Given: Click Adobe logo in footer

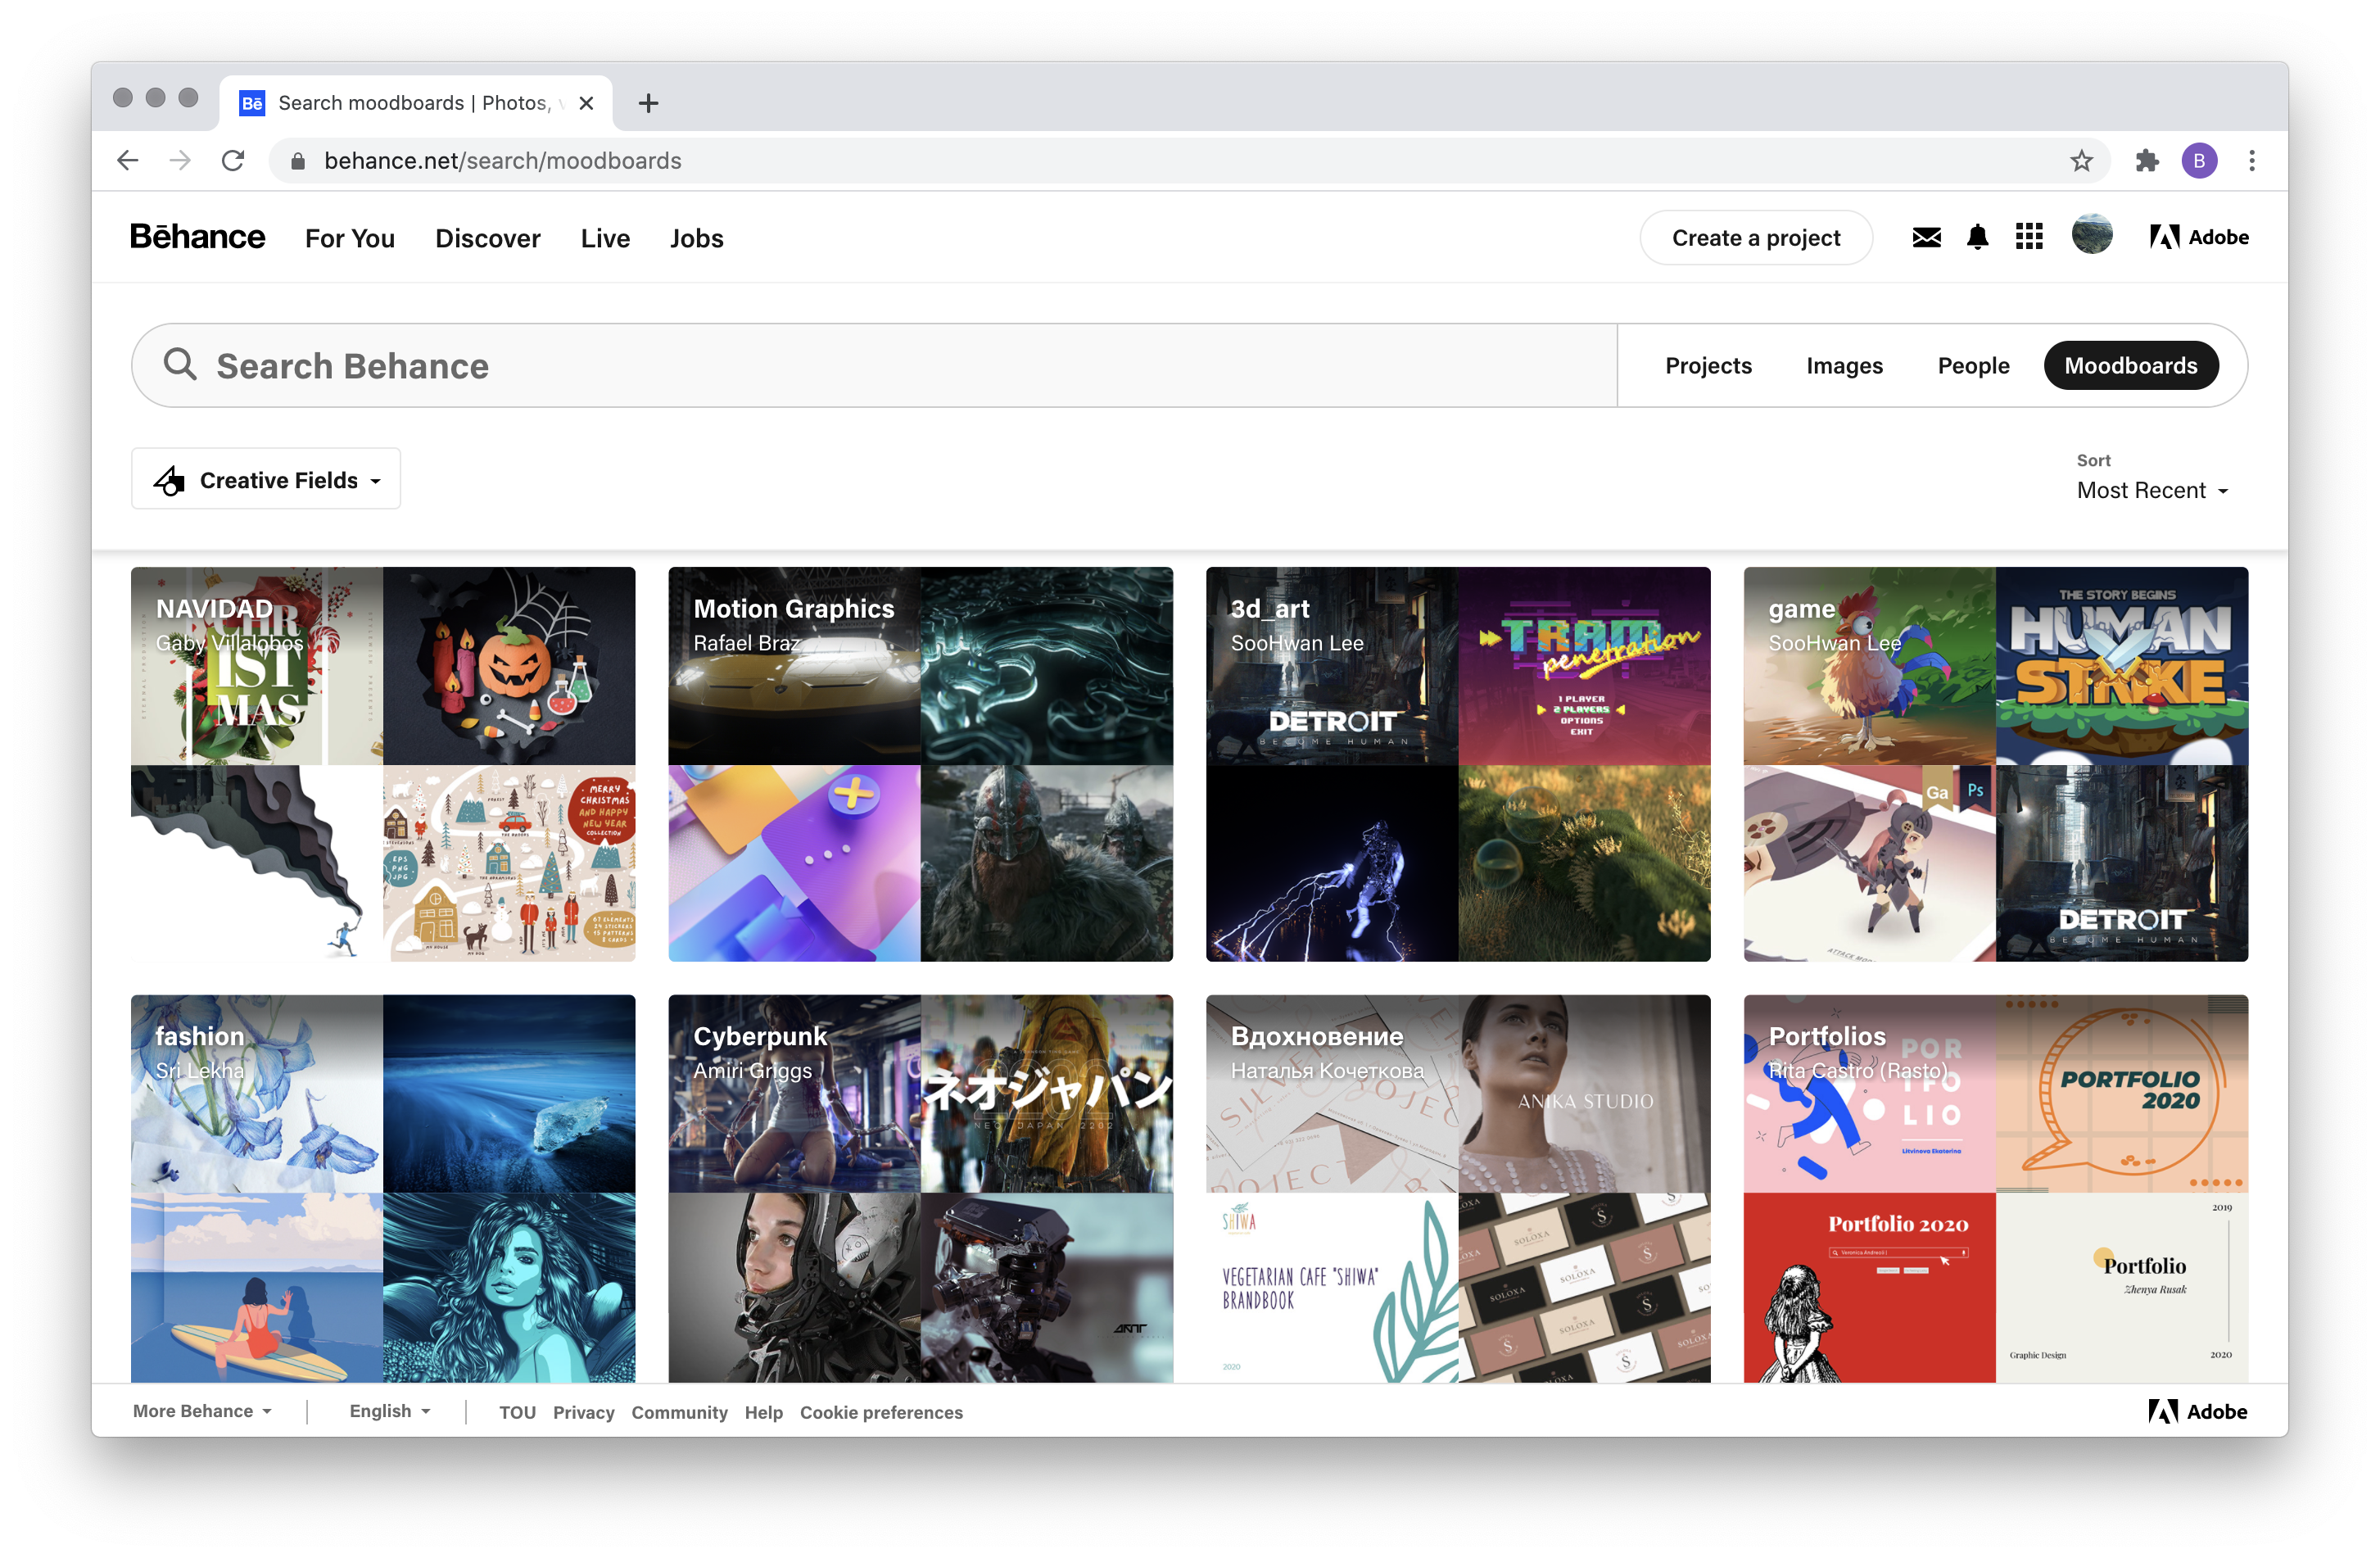Looking at the screenshot, I should tap(2198, 1411).
